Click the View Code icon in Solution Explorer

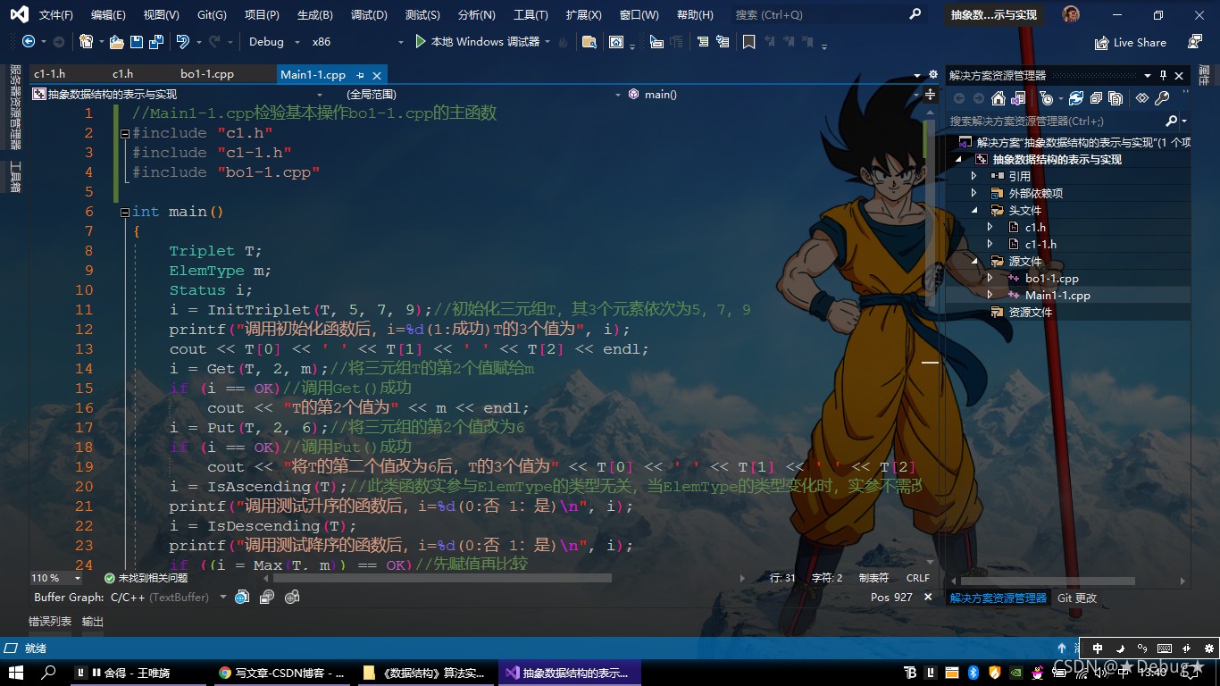(x=1141, y=98)
